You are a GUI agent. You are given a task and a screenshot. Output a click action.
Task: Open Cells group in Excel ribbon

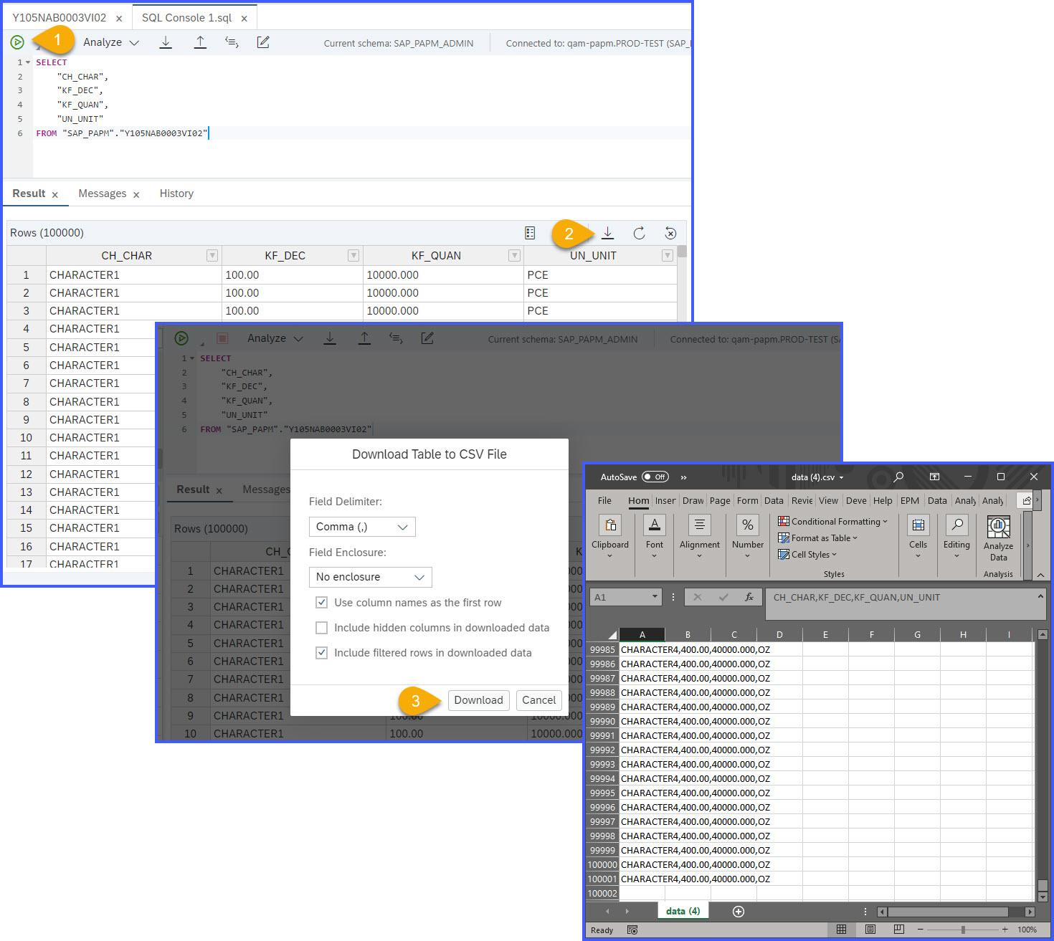point(918,538)
